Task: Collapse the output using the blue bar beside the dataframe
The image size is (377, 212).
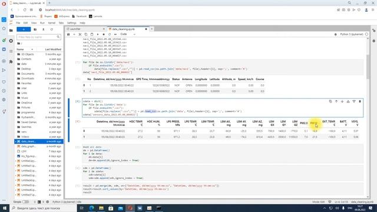Action: [68, 130]
